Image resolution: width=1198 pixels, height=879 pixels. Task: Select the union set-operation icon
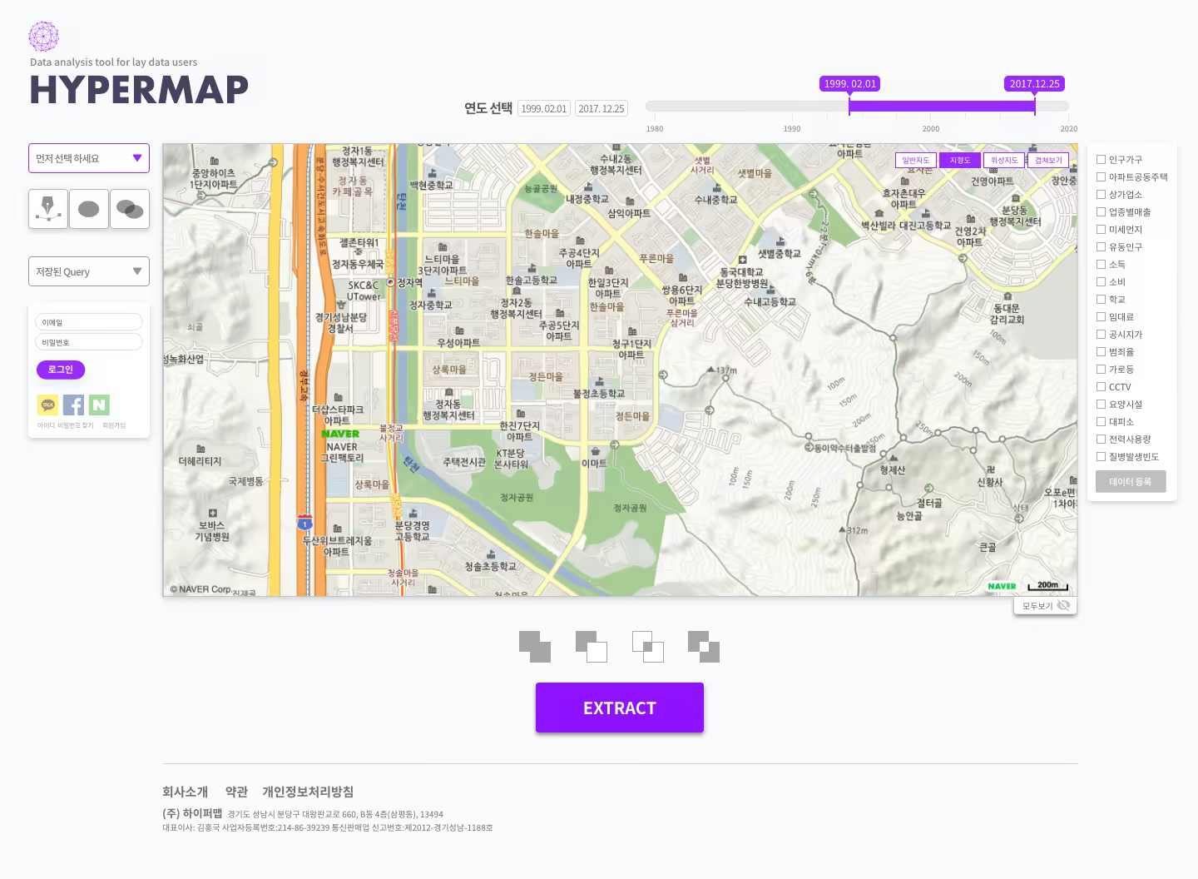point(535,647)
